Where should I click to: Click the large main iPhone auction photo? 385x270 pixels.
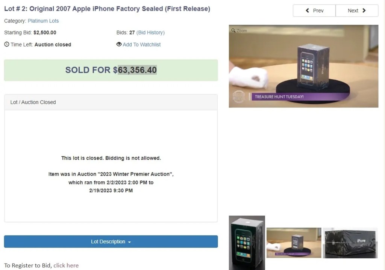point(303,66)
